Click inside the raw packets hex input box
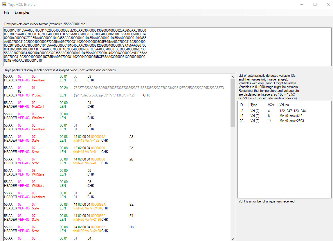This screenshot has width=333, height=241. 167,47
